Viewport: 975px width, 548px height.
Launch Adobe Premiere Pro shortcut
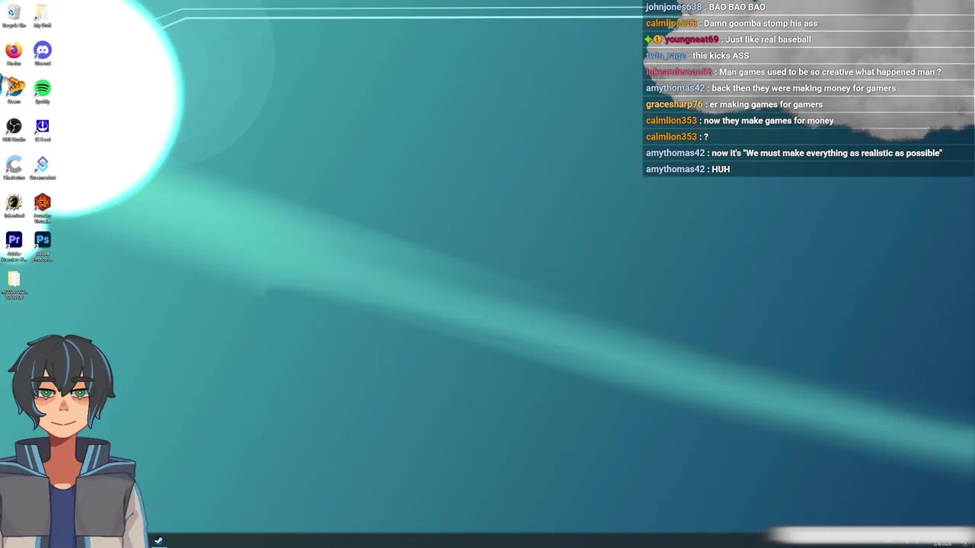14,247
